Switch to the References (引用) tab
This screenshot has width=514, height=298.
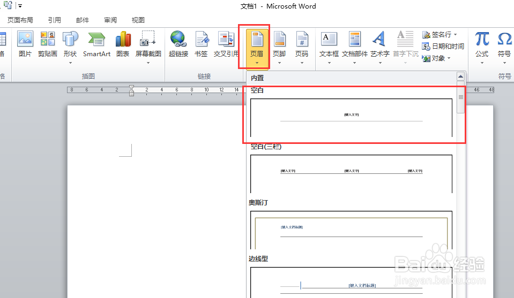pyautogui.click(x=55, y=20)
